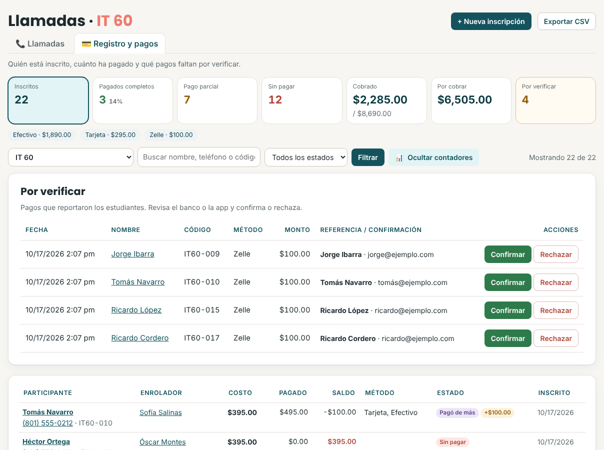Reject Tomás Navarro's reported payment
The width and height of the screenshot is (604, 450).
click(x=556, y=282)
